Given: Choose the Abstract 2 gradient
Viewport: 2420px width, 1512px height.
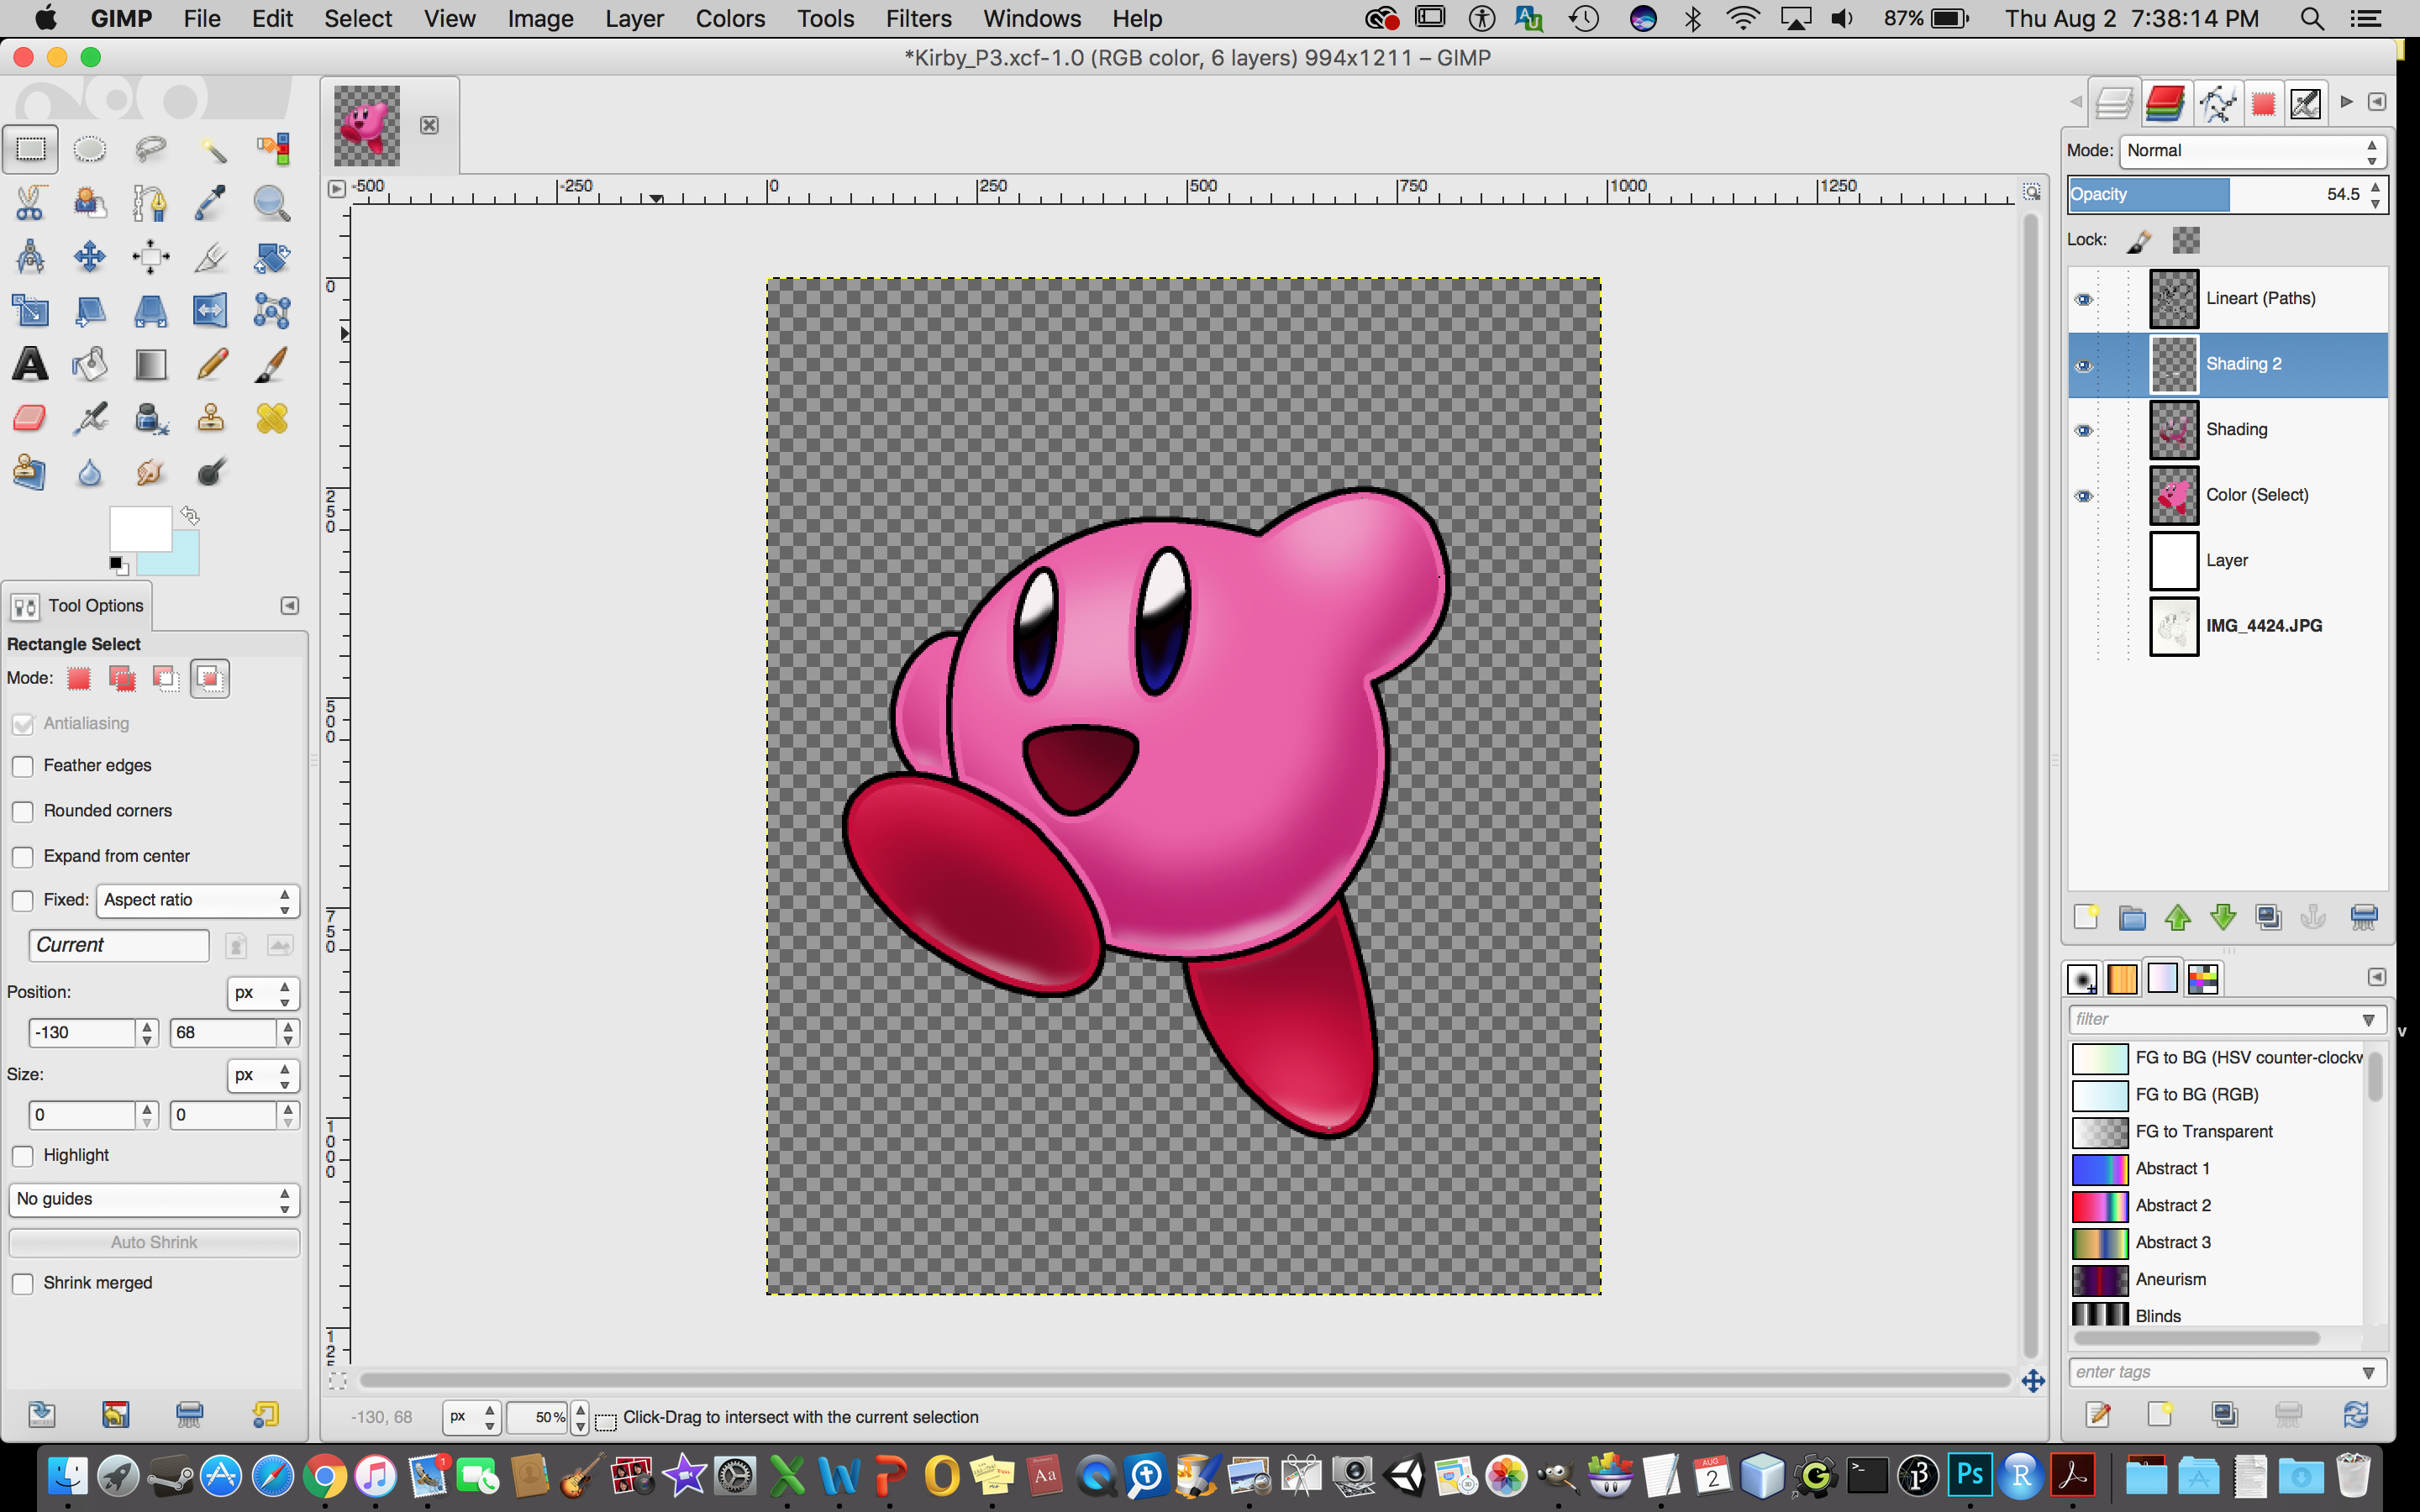Looking at the screenshot, I should coord(2172,1205).
